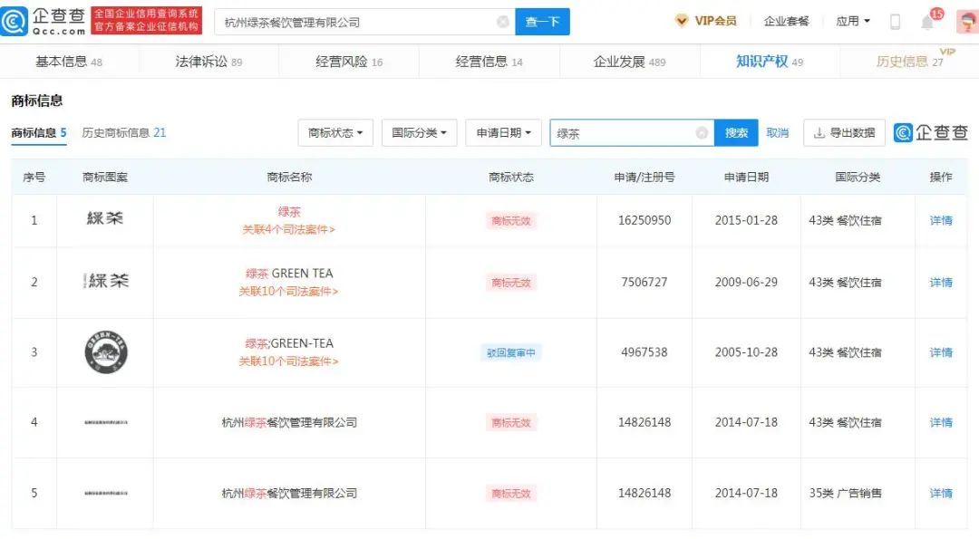The width and height of the screenshot is (979, 539).
Task: Click the 商标无效 tag in row 1
Action: click(510, 220)
